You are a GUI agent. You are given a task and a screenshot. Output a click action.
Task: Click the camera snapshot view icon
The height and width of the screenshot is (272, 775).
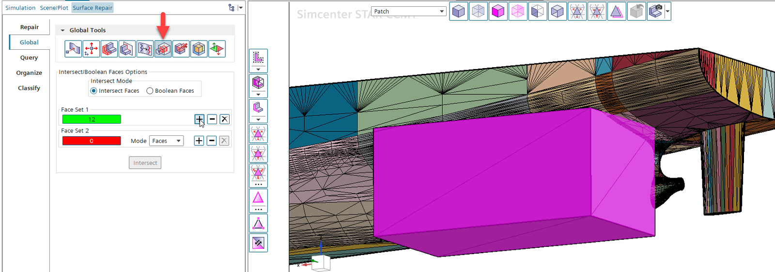coord(655,11)
